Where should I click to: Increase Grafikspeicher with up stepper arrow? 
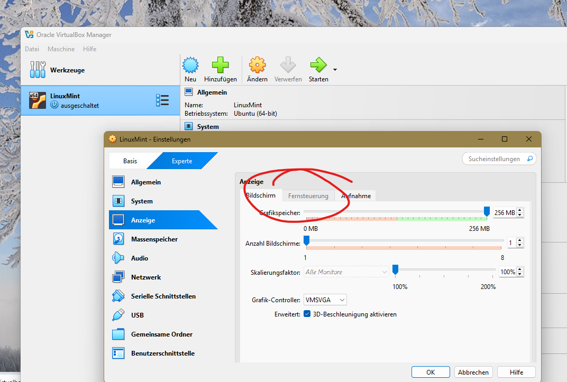pos(520,210)
